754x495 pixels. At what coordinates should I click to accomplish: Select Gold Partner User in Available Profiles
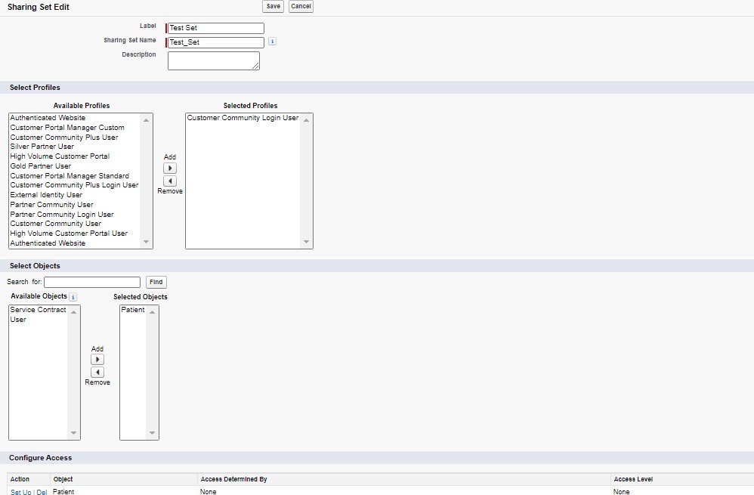(41, 166)
